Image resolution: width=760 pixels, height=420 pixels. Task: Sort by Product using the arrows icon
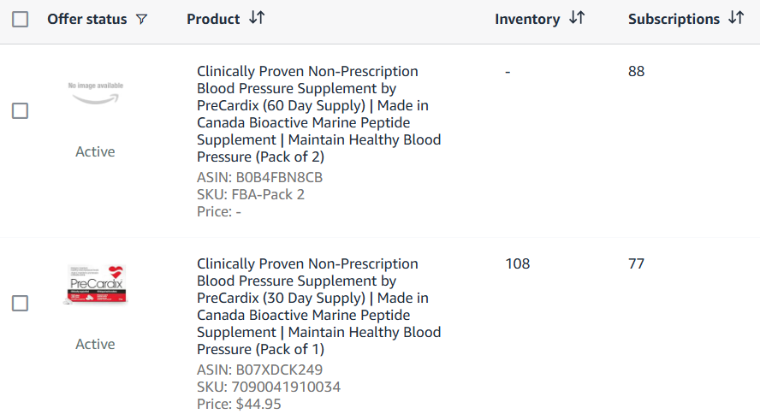pyautogui.click(x=257, y=18)
